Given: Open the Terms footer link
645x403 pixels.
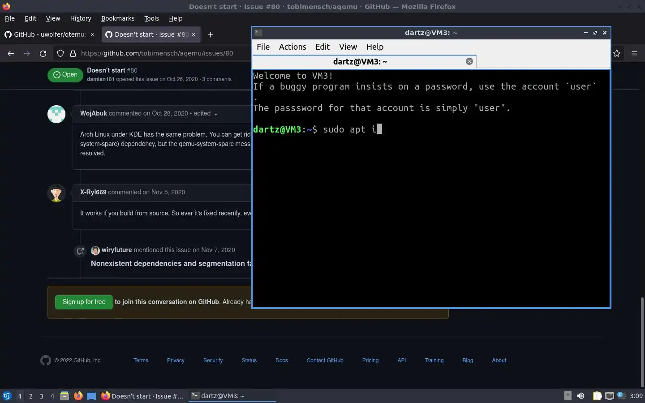Looking at the screenshot, I should pyautogui.click(x=141, y=360).
